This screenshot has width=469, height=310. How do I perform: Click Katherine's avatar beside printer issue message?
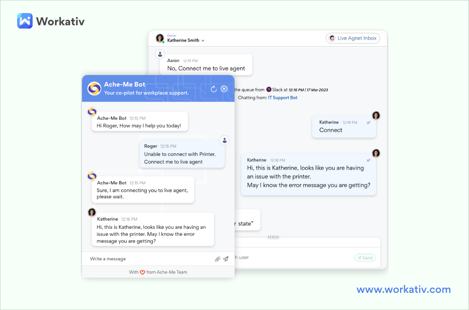(376, 153)
